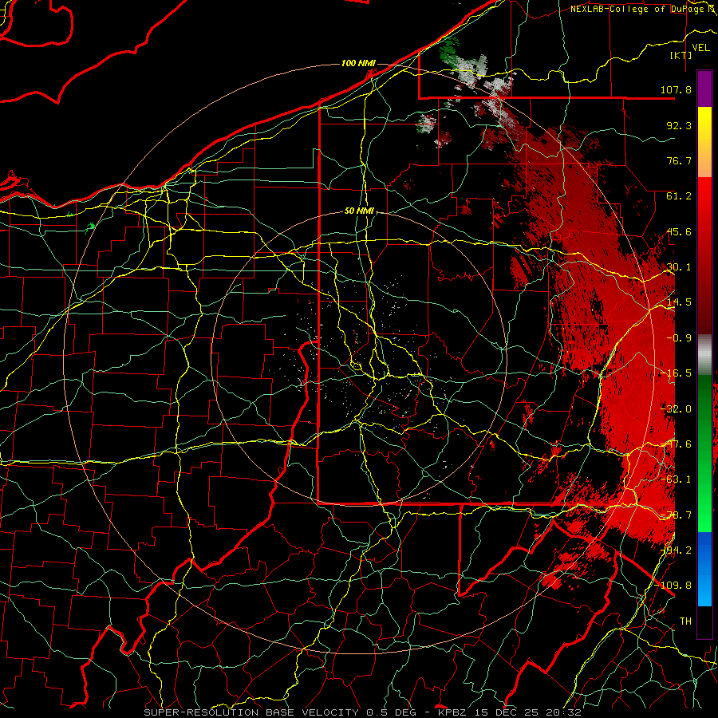Image resolution: width=718 pixels, height=718 pixels.
Task: Select the 92.3 velocity scale value
Action: point(679,125)
